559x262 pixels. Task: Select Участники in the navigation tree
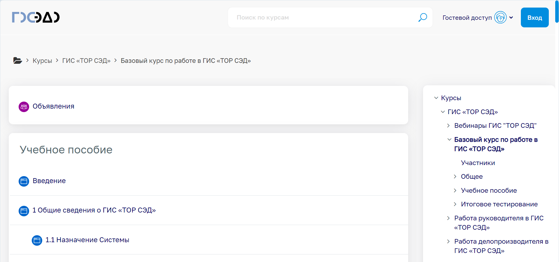[478, 163]
